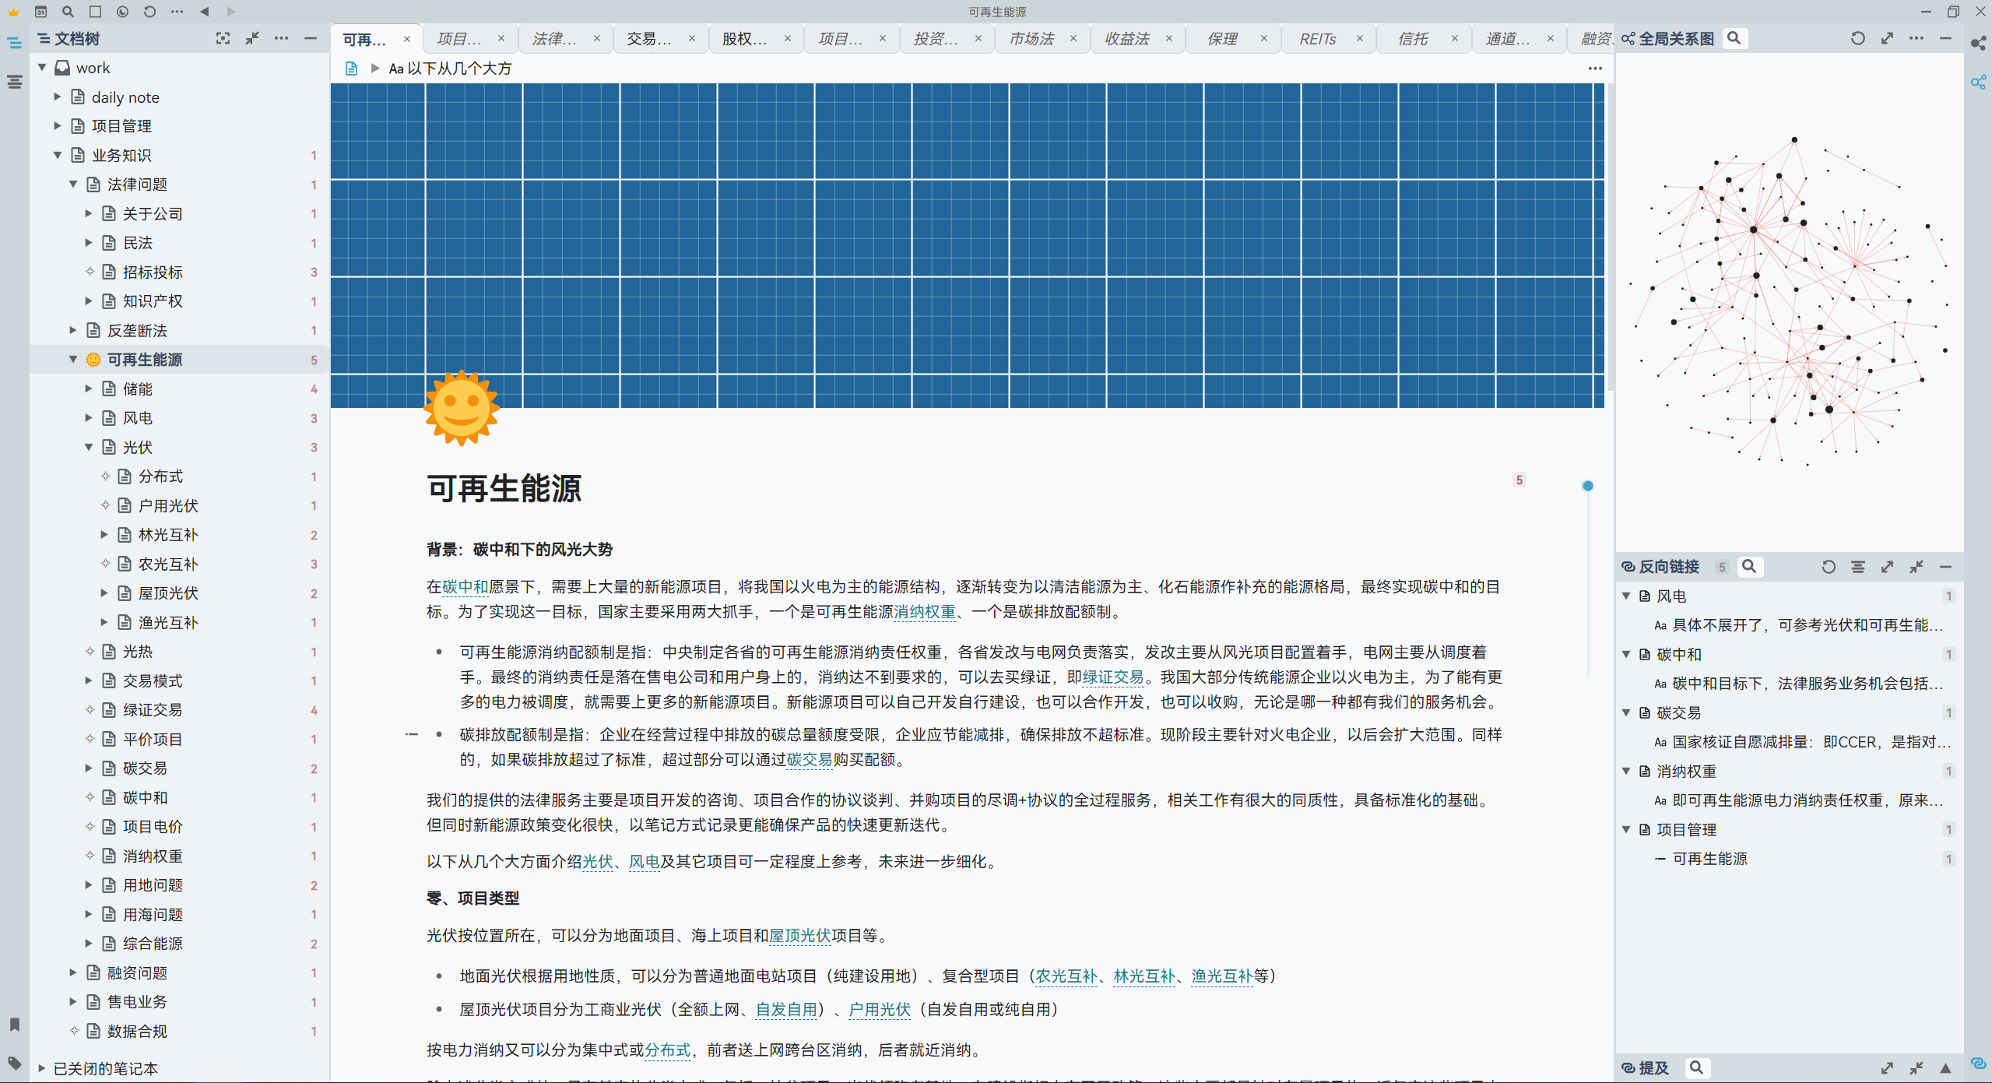Image resolution: width=1992 pixels, height=1083 pixels.
Task: Search in the backlinks panel
Action: (x=1749, y=567)
